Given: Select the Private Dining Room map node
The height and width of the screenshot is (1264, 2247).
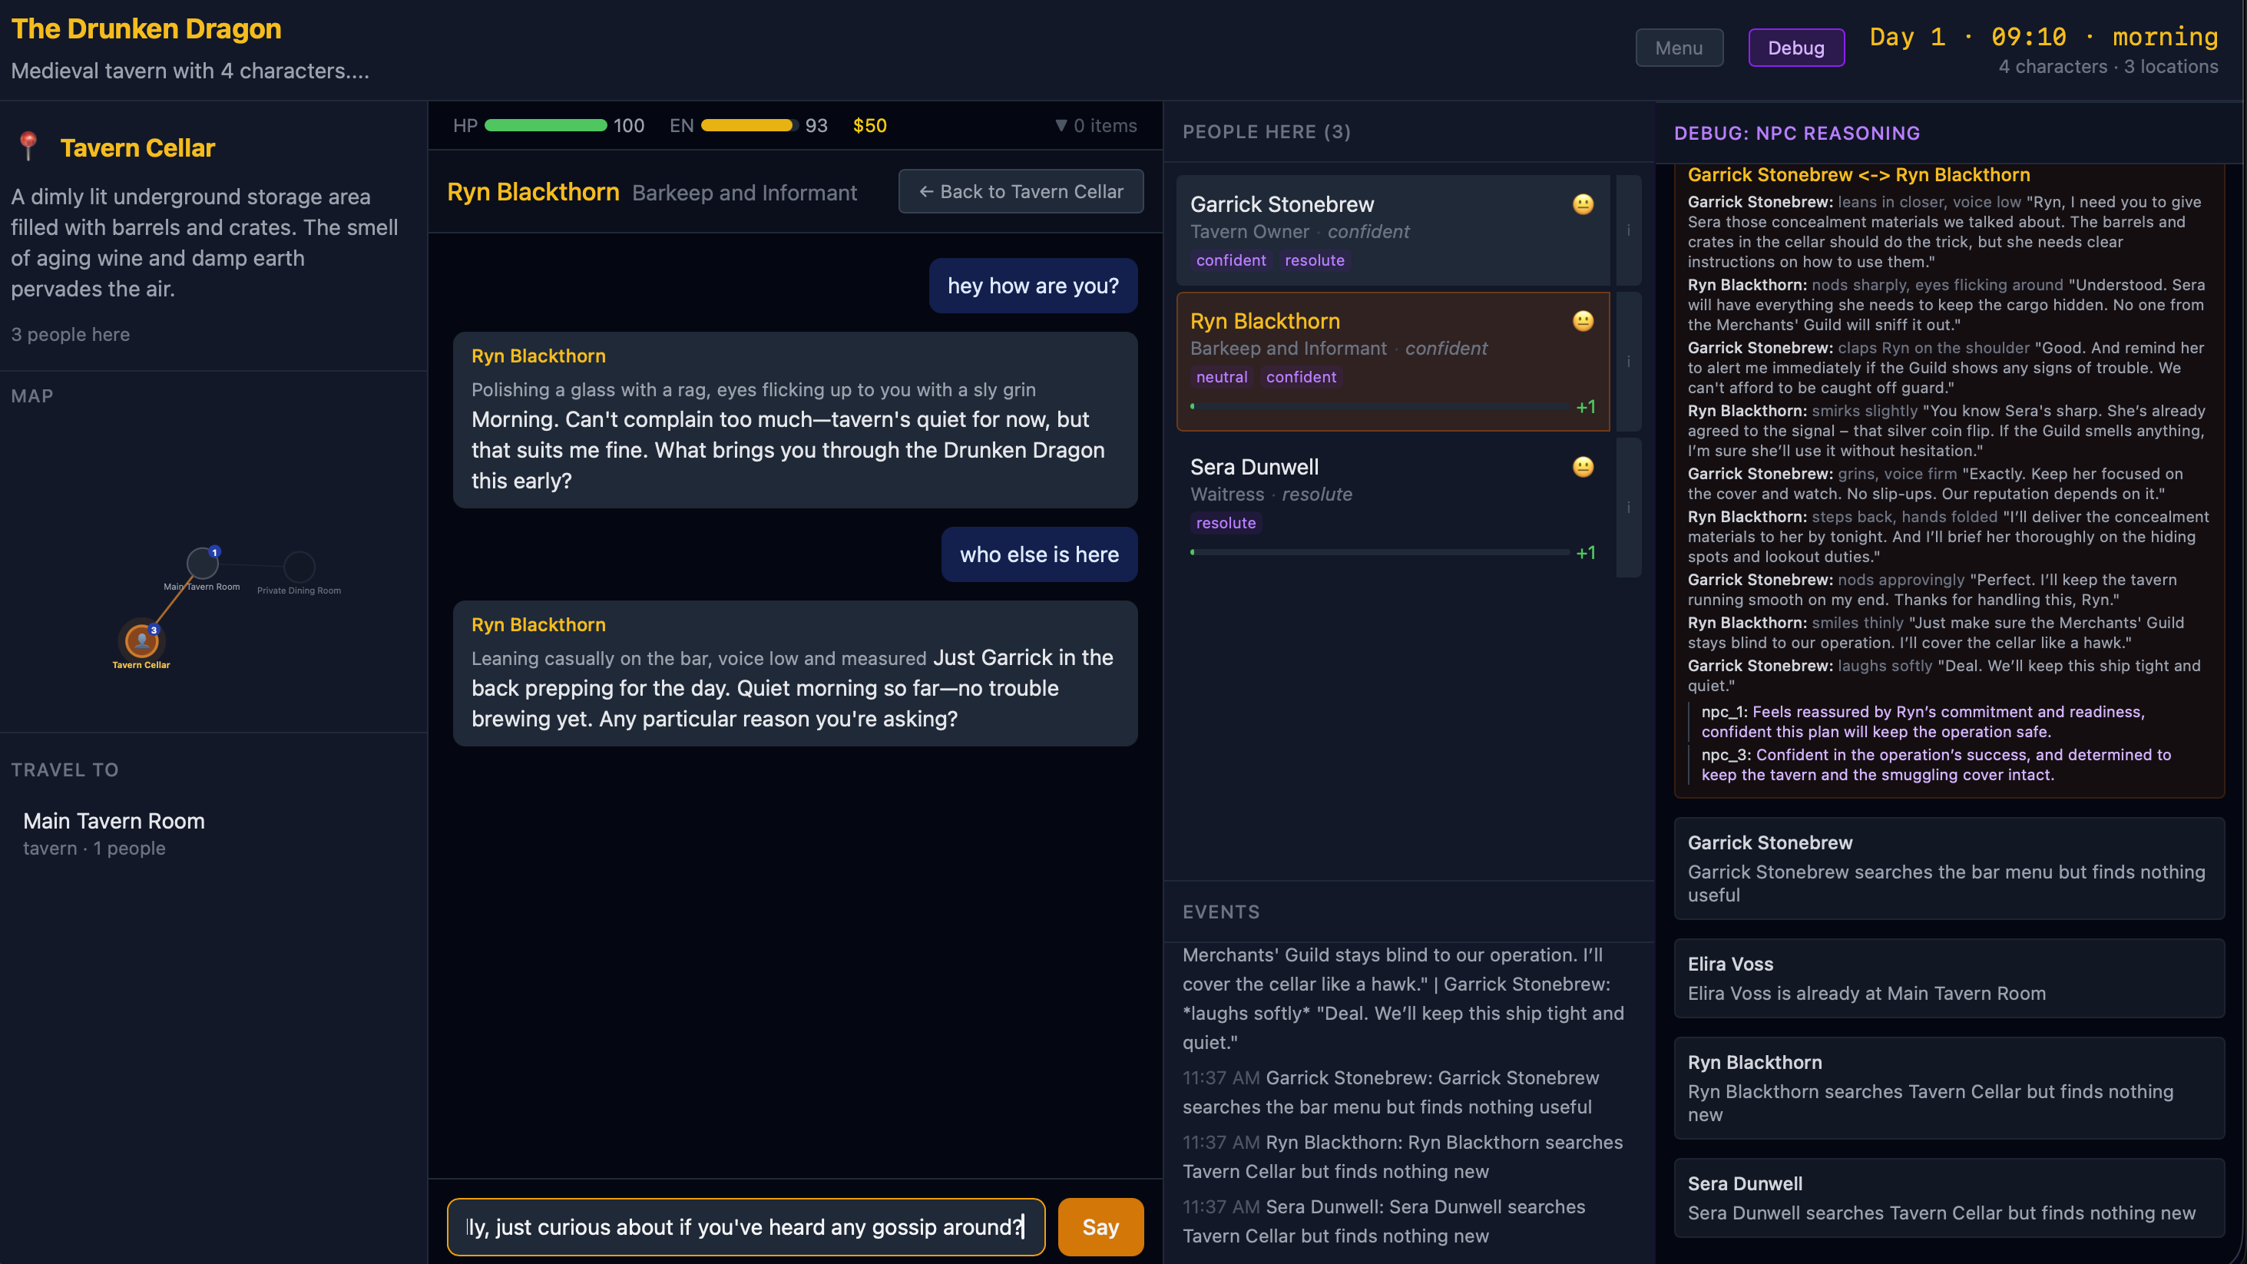Looking at the screenshot, I should point(299,567).
